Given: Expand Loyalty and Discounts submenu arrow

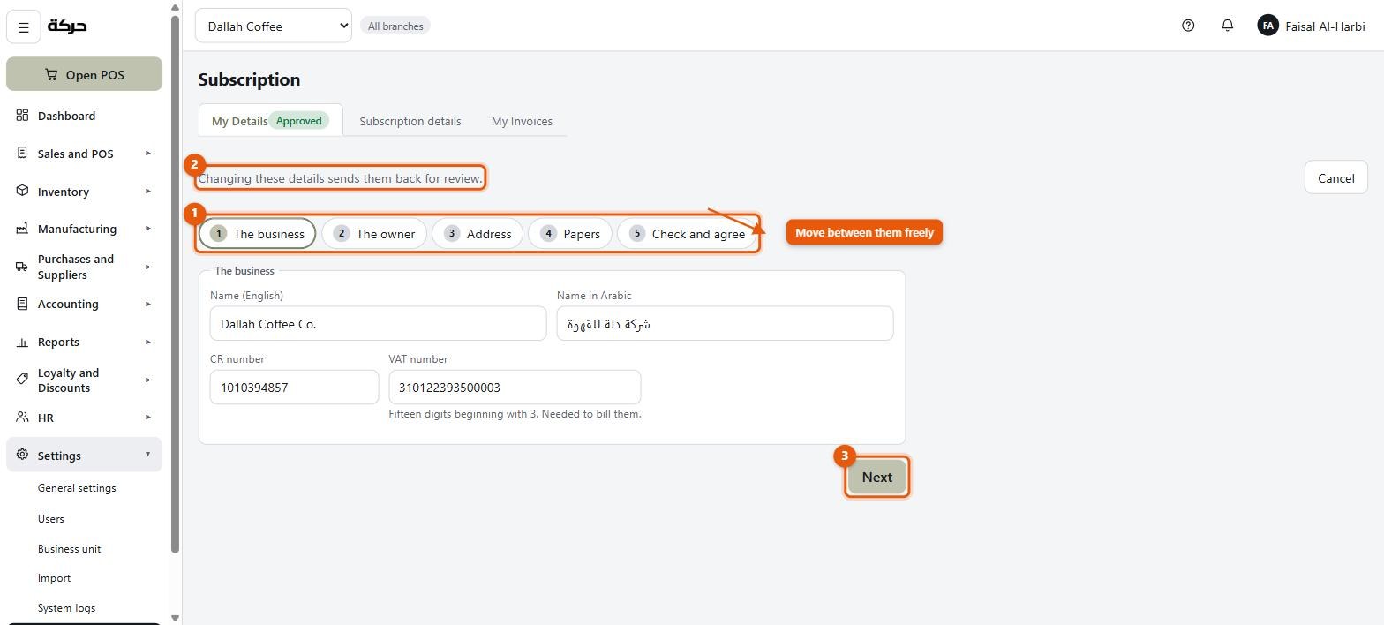Looking at the screenshot, I should click(x=147, y=380).
